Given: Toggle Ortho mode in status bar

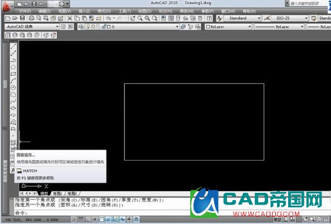Looking at the screenshot, I should pos(87,220).
